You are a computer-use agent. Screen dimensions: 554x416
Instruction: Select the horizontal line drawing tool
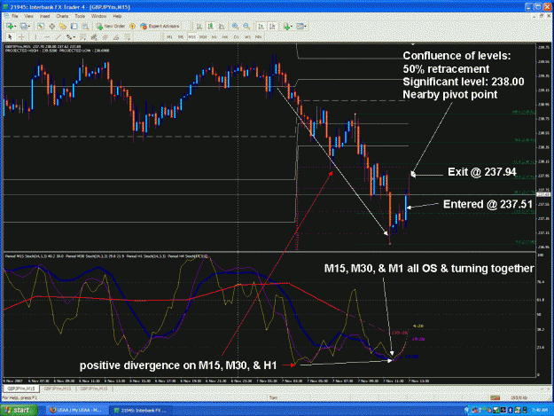(47, 36)
